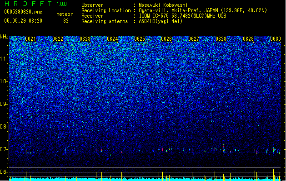This screenshot has height=181, width=286.
Task: Click the 1.1 frequency axis label
Action: tap(4, 59)
